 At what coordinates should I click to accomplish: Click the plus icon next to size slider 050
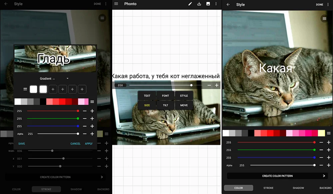coord(217,85)
